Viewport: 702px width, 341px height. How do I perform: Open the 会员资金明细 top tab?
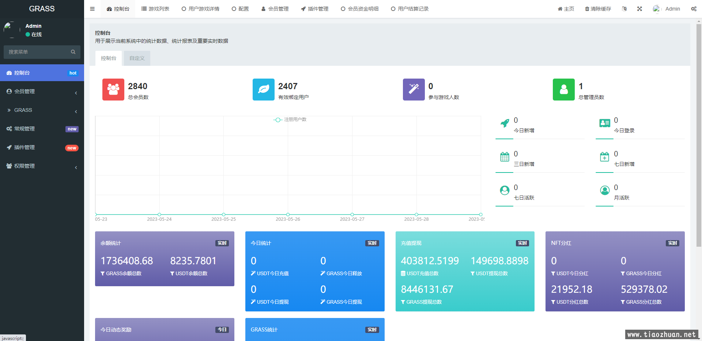360,9
